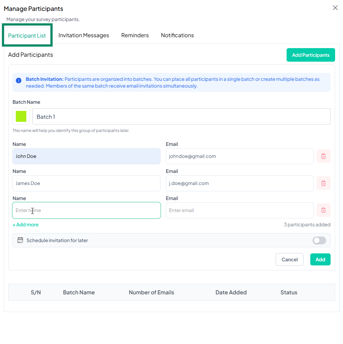
Task: Click the blue info icon in banner
Action: pyautogui.click(x=19, y=80)
